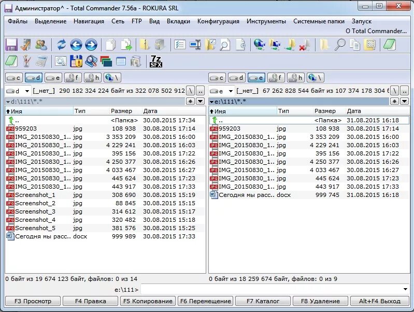The height and width of the screenshot is (312, 414).
Task: Click the F4 Правка button
Action: tap(90, 301)
